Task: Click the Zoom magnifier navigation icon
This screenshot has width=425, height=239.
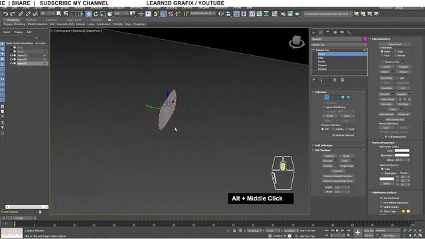Action: pyautogui.click(x=405, y=230)
